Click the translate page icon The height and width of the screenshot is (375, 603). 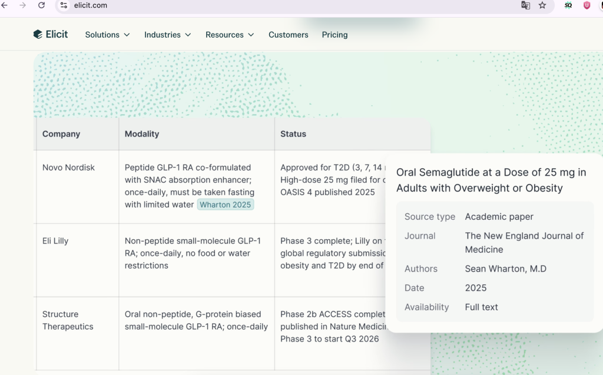click(x=525, y=5)
